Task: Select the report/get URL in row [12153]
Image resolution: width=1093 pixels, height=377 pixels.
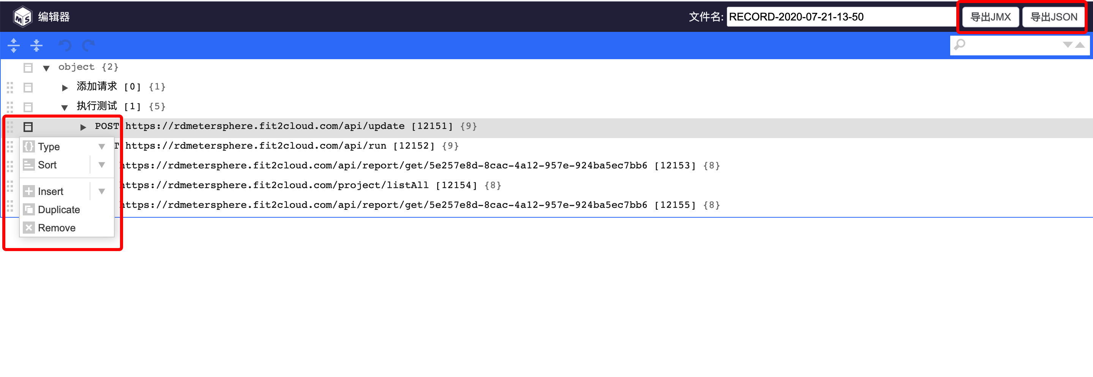Action: 384,166
